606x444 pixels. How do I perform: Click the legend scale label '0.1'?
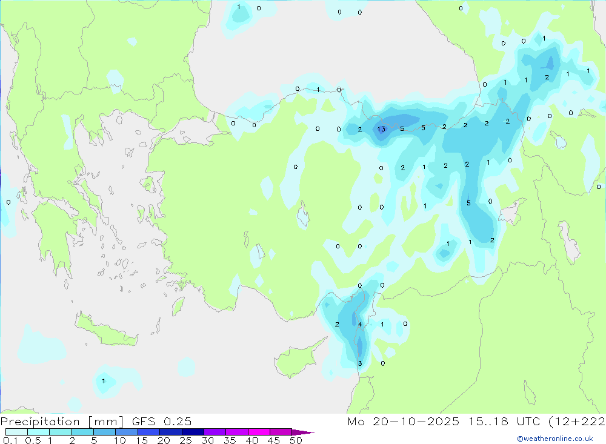(10, 440)
